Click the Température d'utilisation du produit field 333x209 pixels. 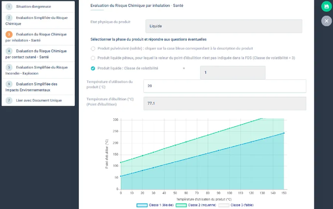coord(225,86)
